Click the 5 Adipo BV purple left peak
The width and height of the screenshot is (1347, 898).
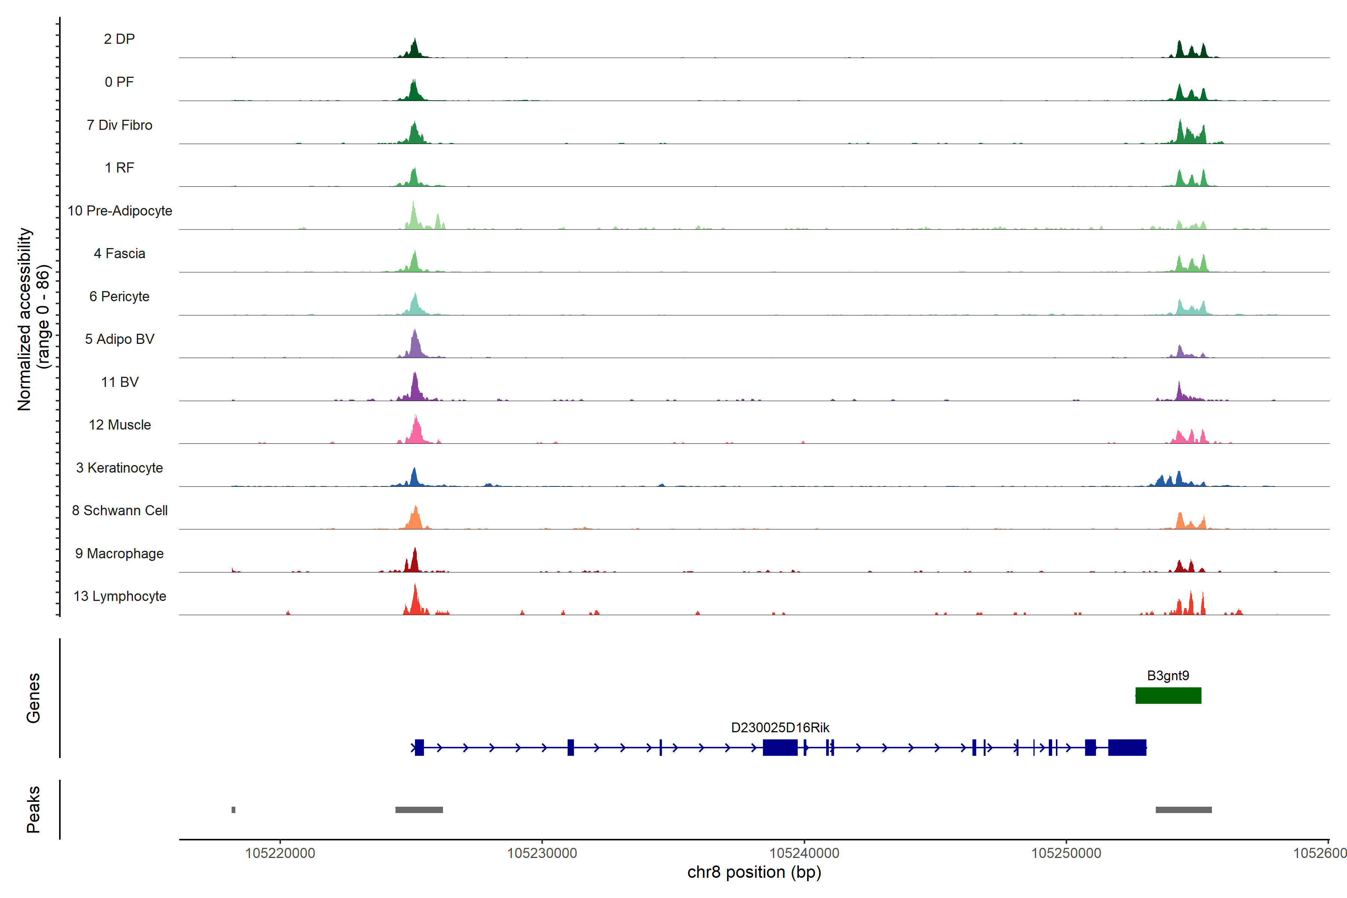[x=415, y=346]
